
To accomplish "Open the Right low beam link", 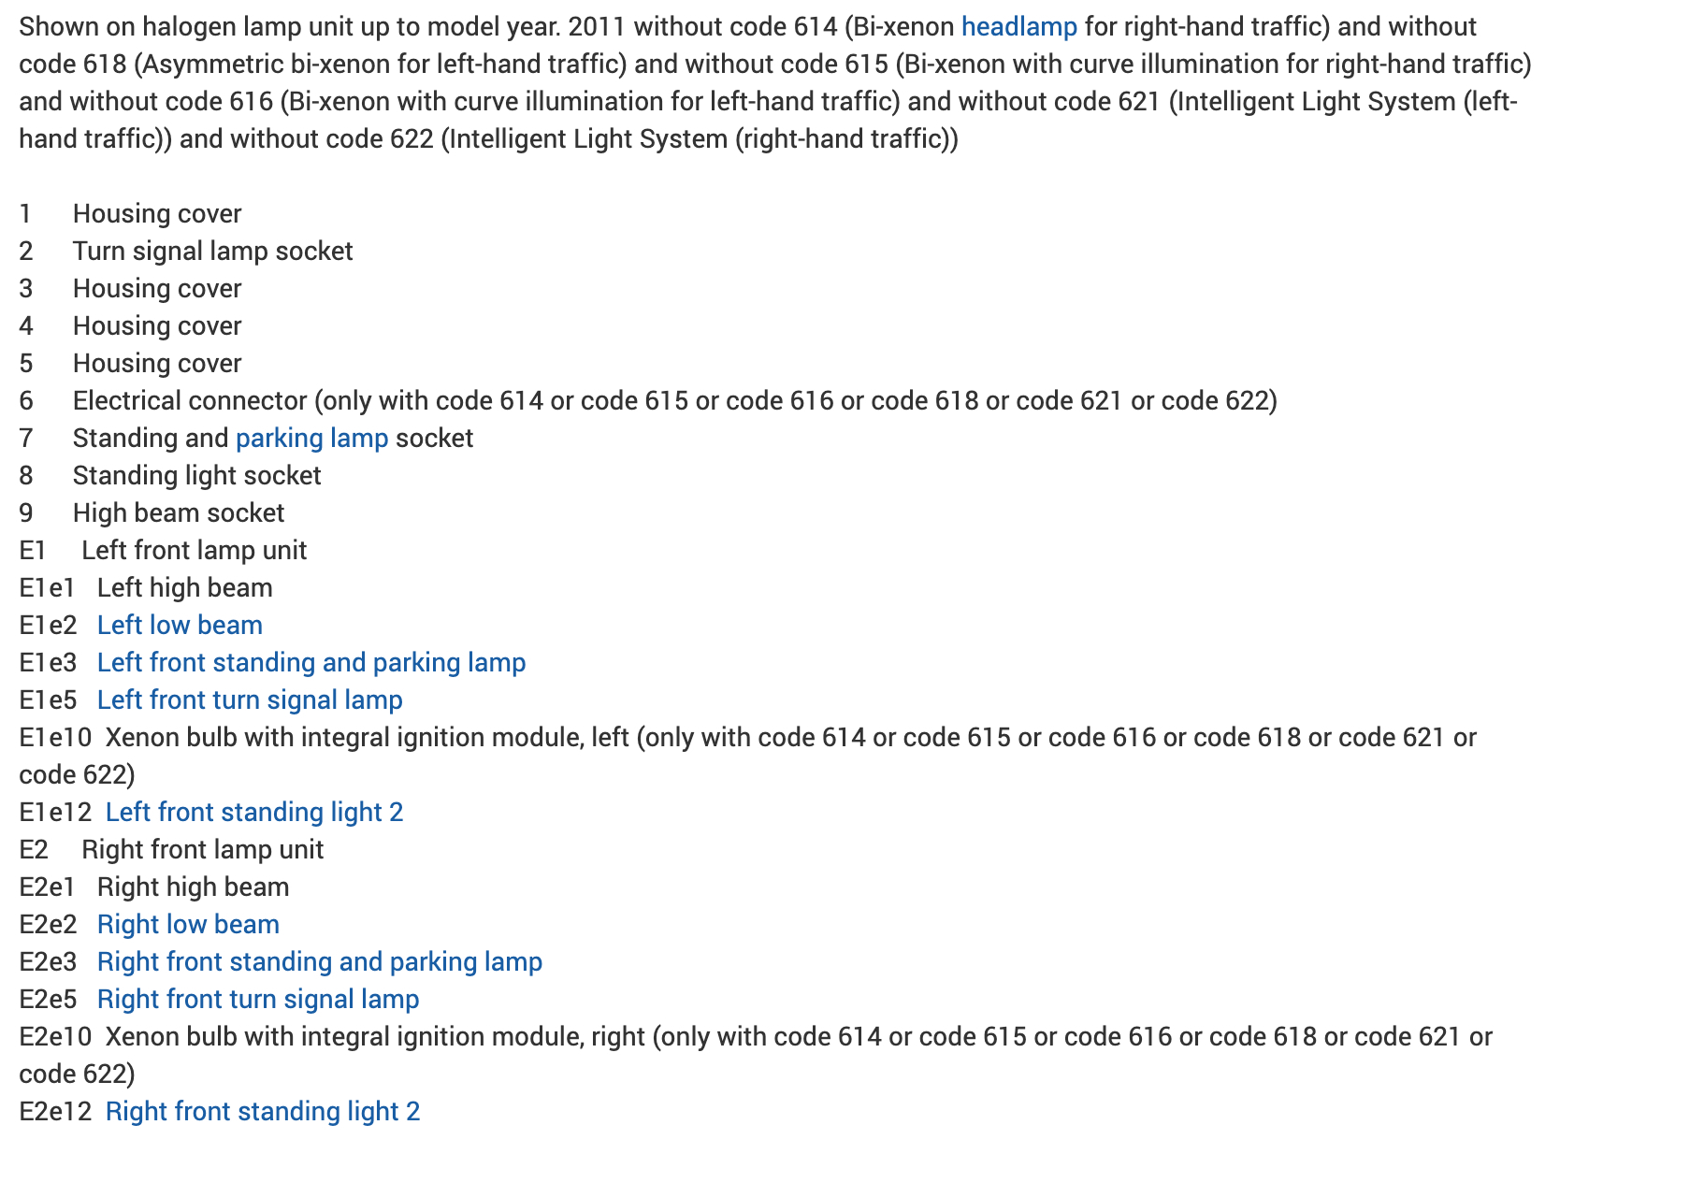I will 188,924.
